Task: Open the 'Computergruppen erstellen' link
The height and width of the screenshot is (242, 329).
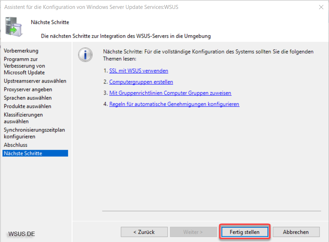Action: 141,82
